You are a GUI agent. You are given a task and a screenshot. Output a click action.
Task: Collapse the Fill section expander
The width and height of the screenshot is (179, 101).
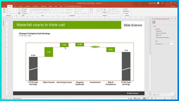coord(153,26)
